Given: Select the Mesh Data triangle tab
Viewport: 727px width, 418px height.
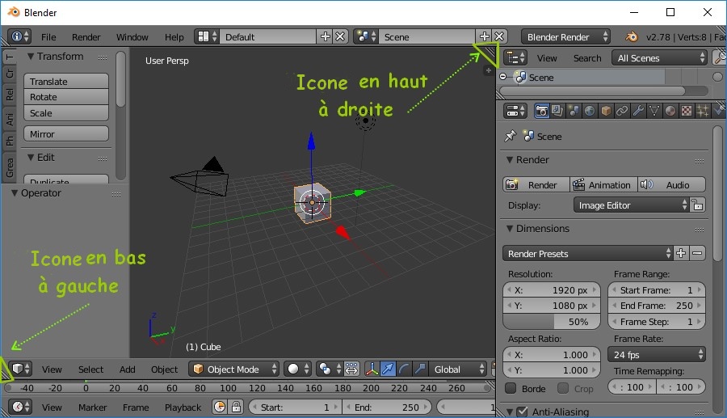Looking at the screenshot, I should click(x=654, y=111).
